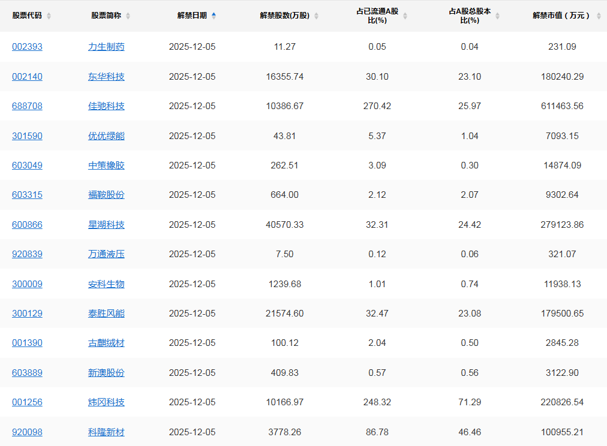Image resolution: width=607 pixels, height=446 pixels.
Task: Click sort arrows beside 解禁股数(万股) header
Action: [x=316, y=16]
